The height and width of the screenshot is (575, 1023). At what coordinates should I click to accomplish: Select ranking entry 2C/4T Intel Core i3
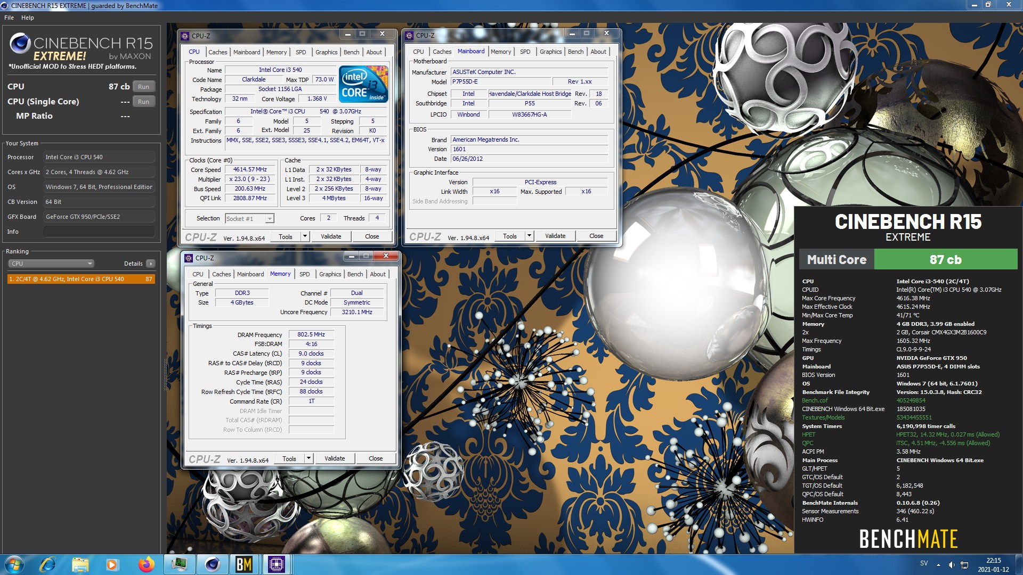coord(81,279)
